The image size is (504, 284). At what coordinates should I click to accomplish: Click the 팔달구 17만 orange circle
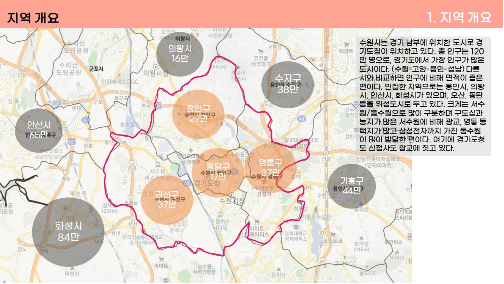[218, 173]
